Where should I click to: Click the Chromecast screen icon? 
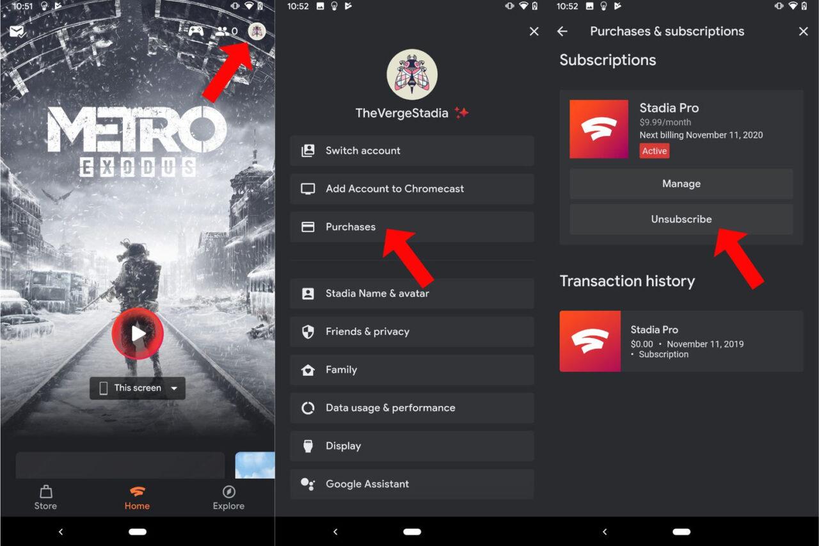point(308,189)
